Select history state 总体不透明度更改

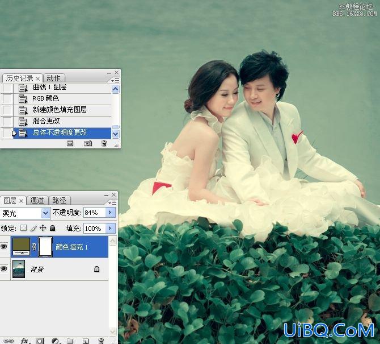click(60, 132)
